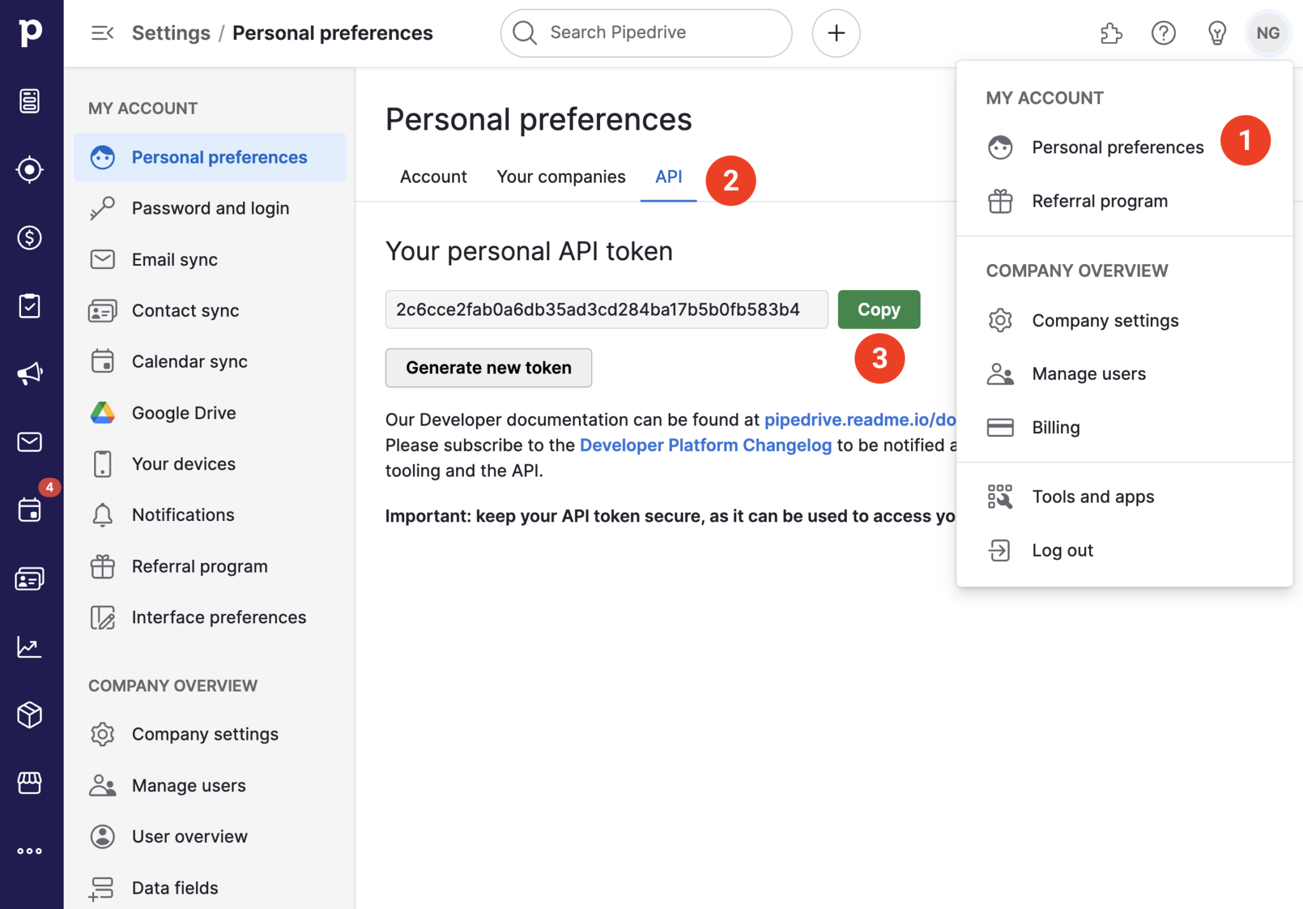
Task: Open Leads inbox icon in left rail
Action: 29,169
